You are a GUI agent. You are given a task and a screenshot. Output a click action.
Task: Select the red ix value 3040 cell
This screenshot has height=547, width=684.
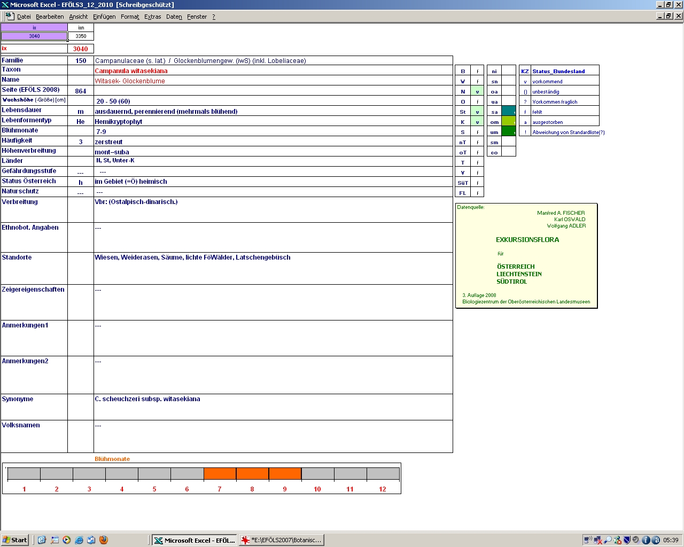pyautogui.click(x=81, y=49)
